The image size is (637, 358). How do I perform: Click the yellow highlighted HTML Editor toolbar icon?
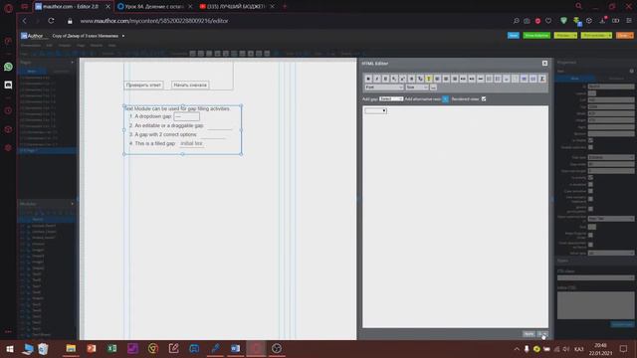(429, 79)
